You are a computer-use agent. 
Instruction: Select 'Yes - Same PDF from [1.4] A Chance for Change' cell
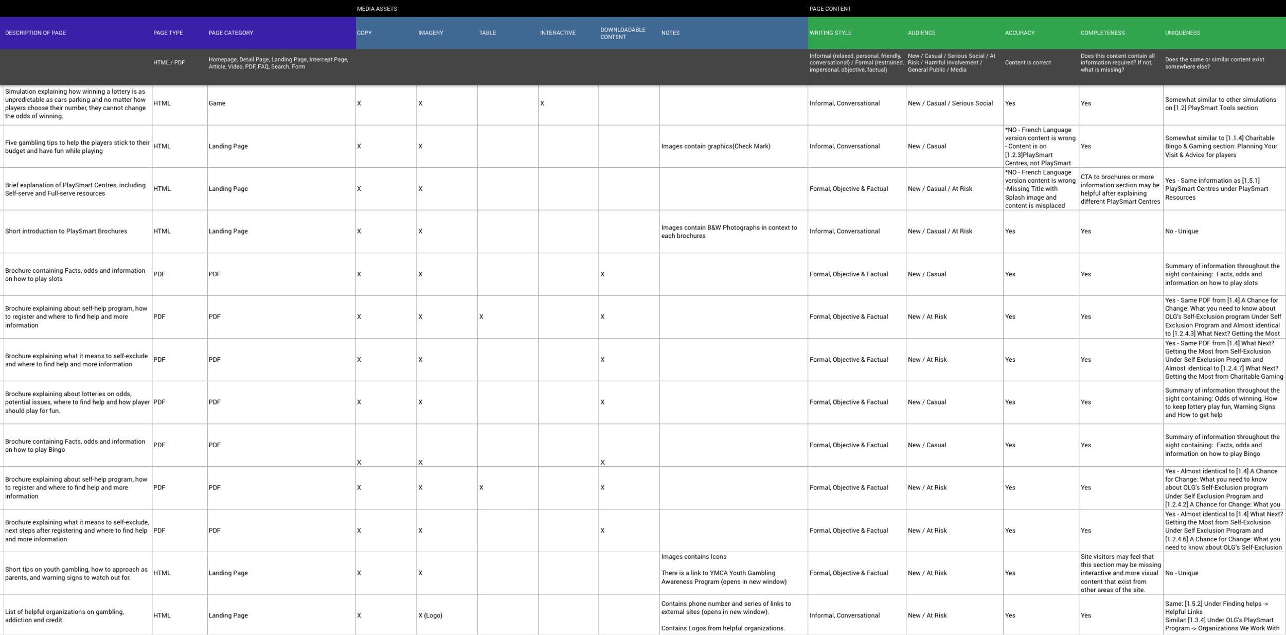point(1223,317)
